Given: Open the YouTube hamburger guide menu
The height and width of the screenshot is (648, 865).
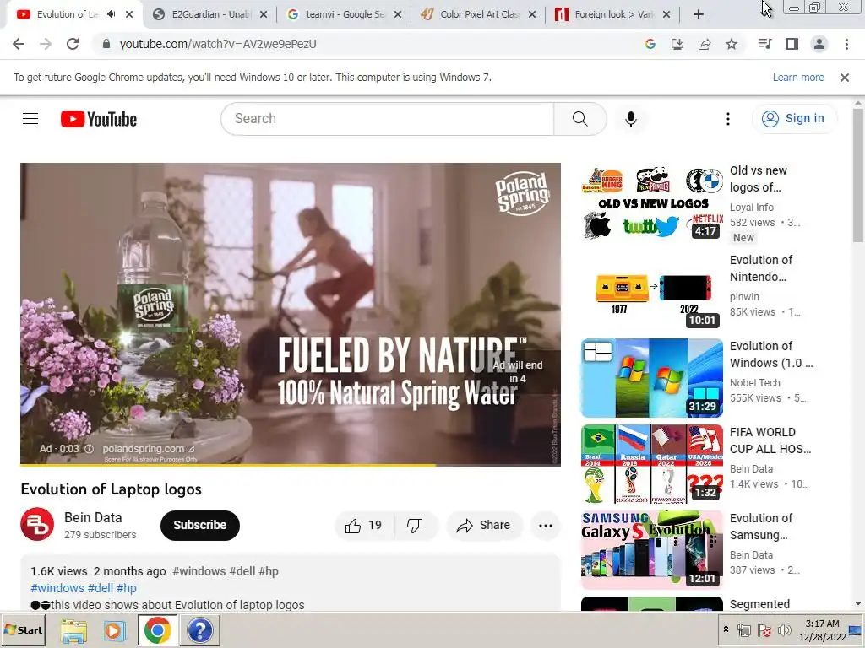Looking at the screenshot, I should [x=30, y=118].
